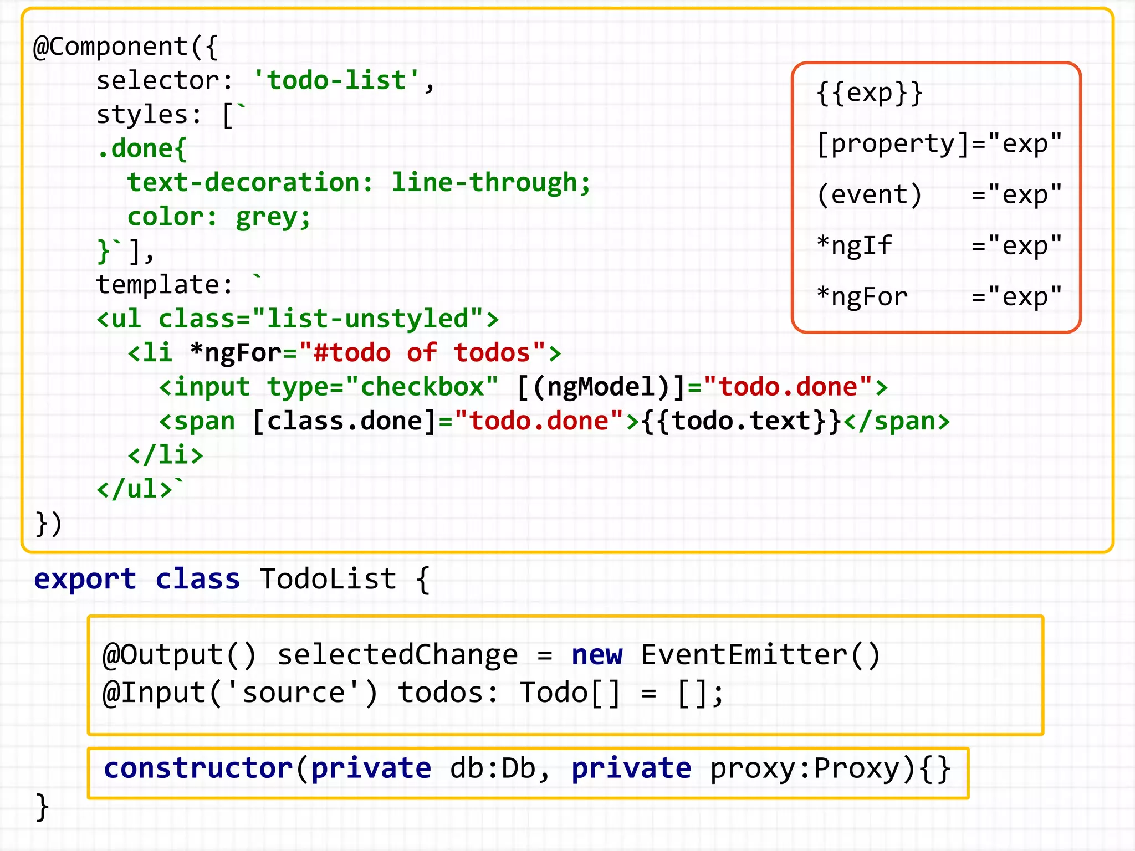Click the '@Component({' decorator line

(126, 47)
